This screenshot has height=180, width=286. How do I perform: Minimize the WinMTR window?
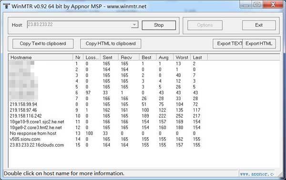coord(245,5)
